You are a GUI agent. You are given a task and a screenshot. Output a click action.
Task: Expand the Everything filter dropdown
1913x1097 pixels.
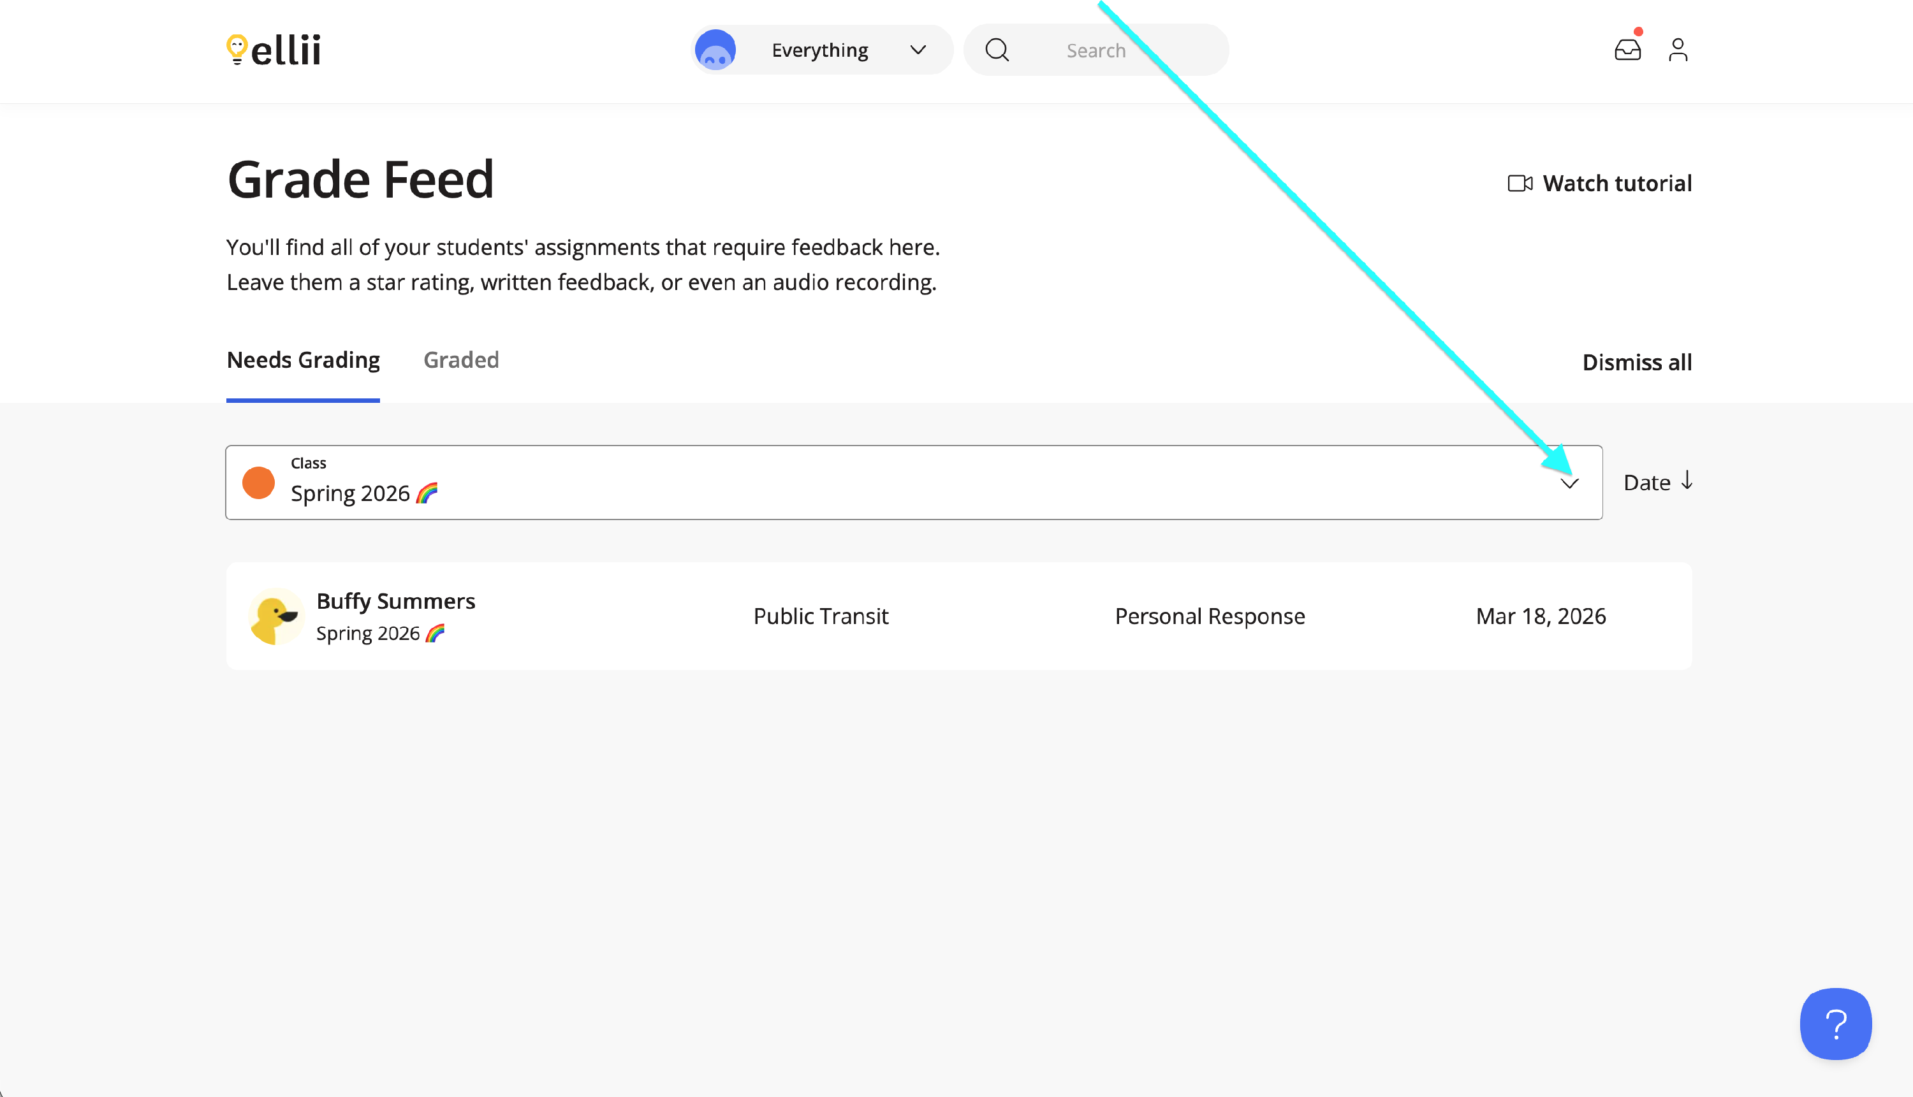(918, 50)
